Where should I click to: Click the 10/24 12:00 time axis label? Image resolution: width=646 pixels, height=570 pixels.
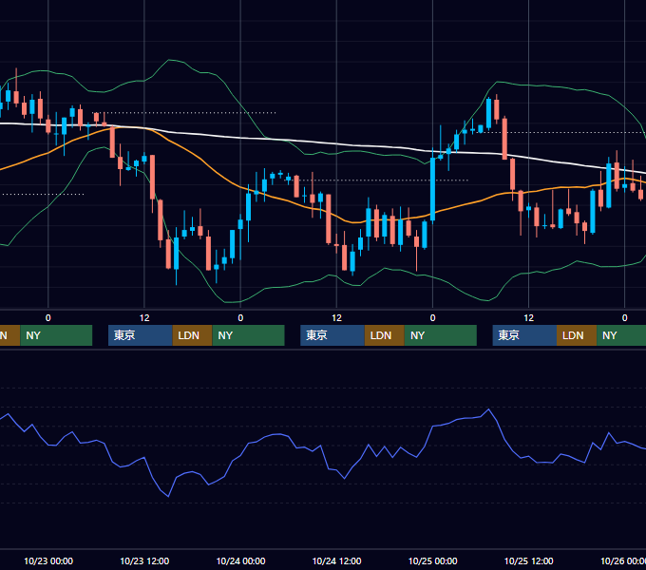click(336, 560)
